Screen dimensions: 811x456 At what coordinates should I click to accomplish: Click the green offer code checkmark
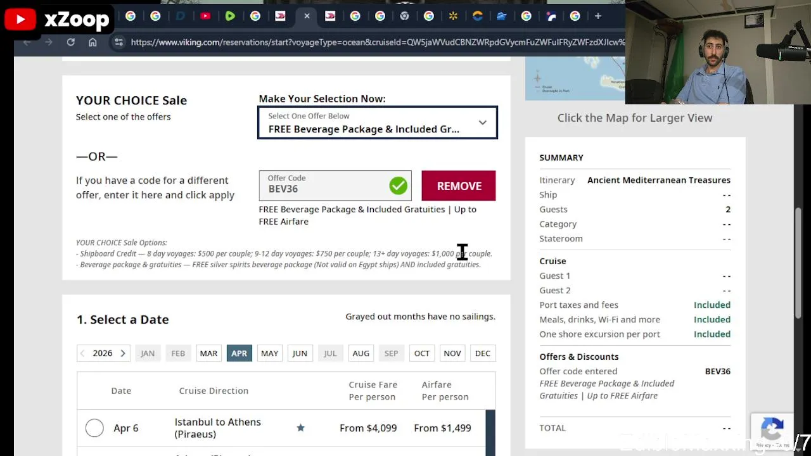(398, 186)
